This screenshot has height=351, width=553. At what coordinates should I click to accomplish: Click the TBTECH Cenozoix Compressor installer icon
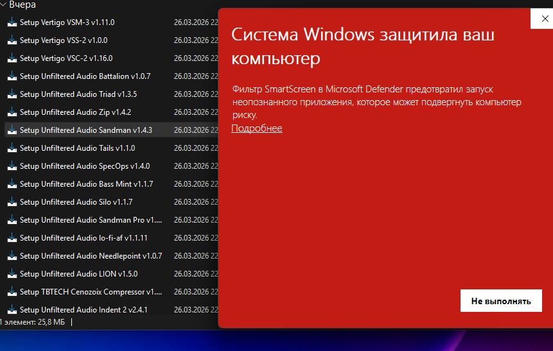12,292
